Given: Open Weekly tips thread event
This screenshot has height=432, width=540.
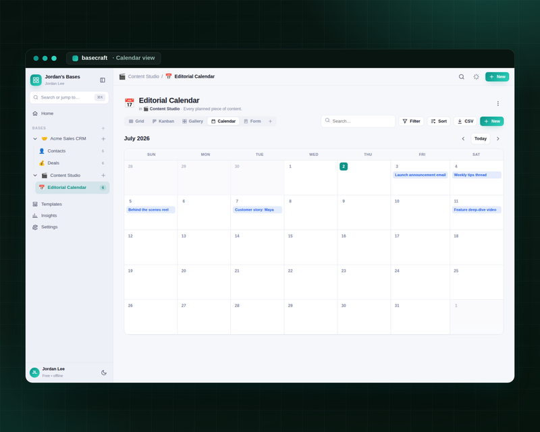Looking at the screenshot, I should coord(477,175).
